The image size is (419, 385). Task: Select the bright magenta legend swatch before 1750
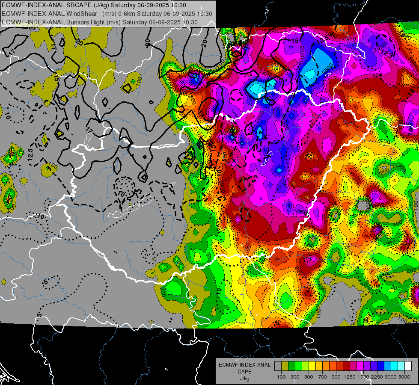360,366
